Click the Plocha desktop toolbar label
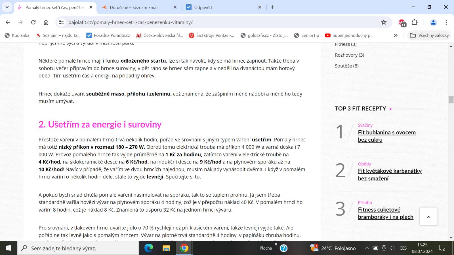 (266, 248)
